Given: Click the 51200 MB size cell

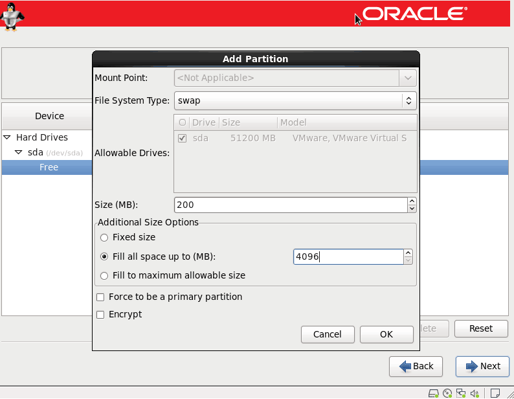Looking at the screenshot, I should (252, 138).
